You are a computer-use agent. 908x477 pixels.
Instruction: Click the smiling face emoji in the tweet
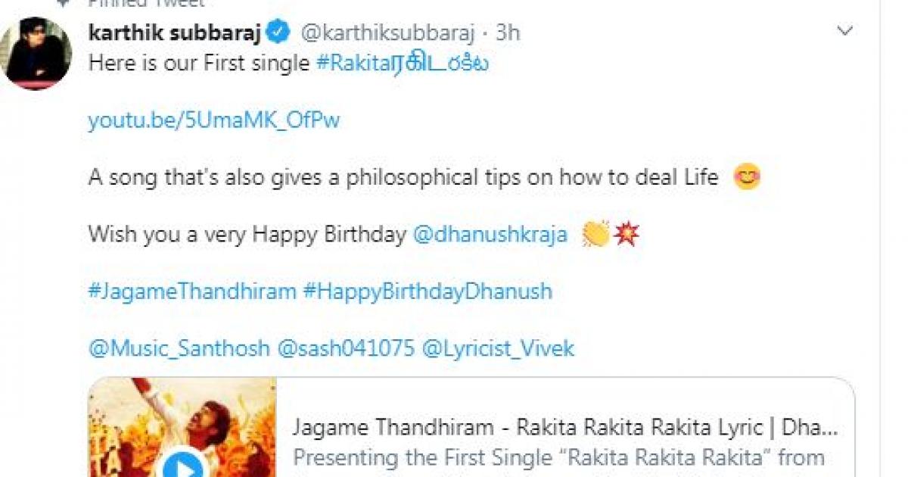click(747, 178)
